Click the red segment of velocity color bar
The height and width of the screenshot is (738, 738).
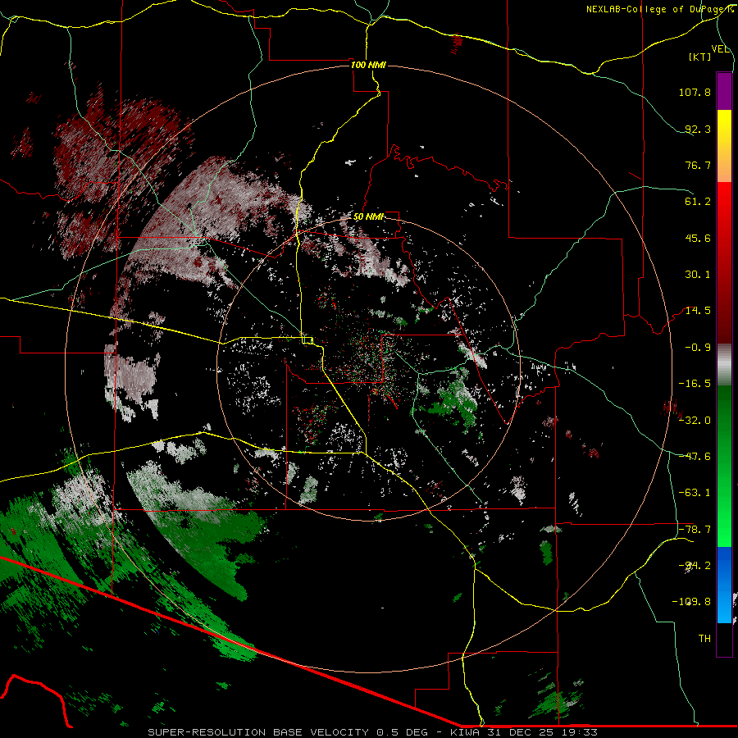point(724,262)
